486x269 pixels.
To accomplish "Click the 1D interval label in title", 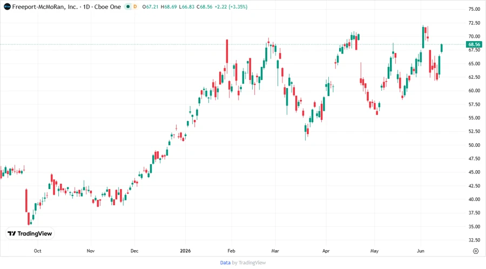I will (x=86, y=7).
